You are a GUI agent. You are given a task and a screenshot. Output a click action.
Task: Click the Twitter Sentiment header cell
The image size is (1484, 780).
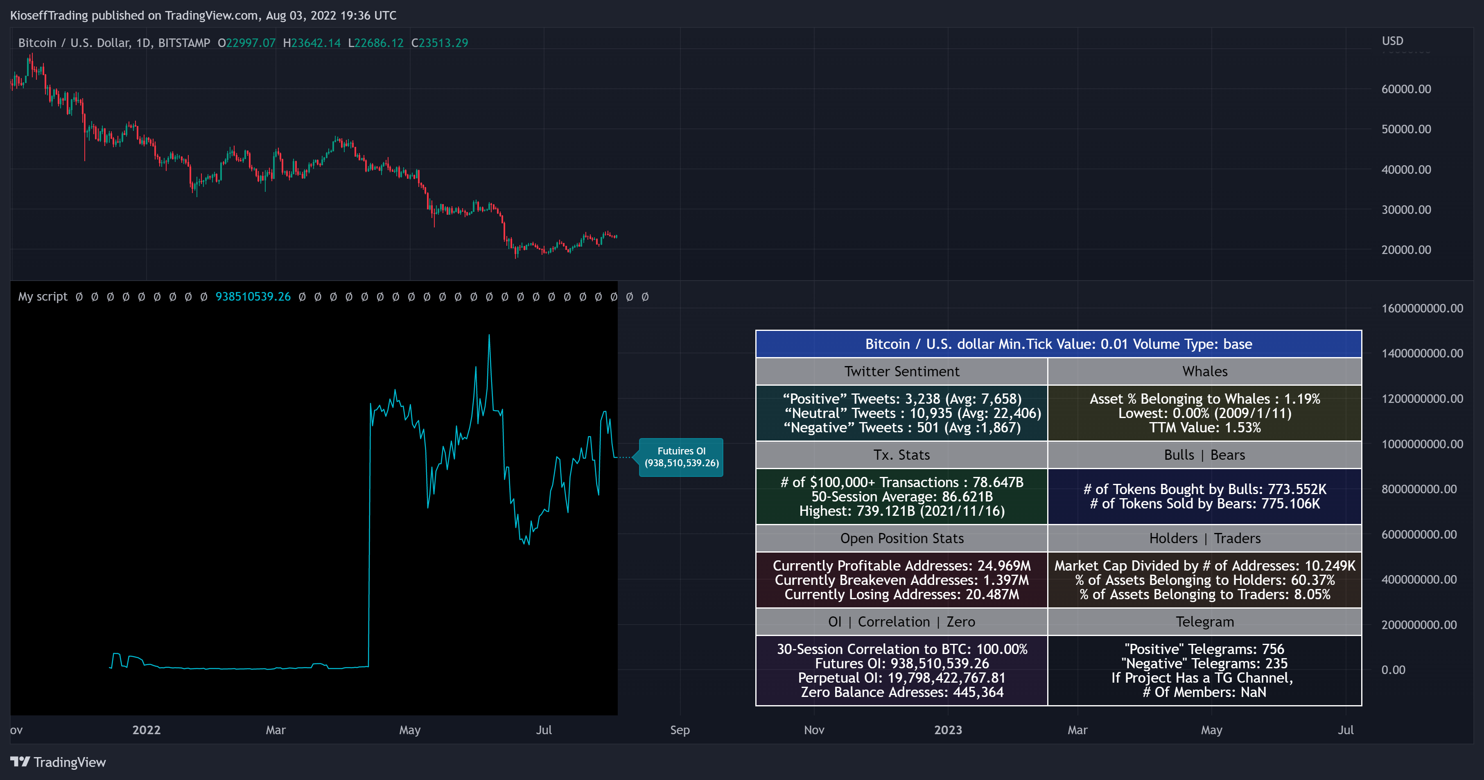(x=901, y=371)
